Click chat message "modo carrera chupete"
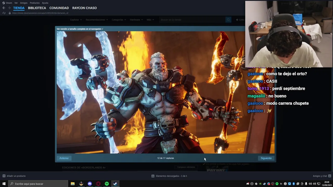Screen dimensions: 333x187 (287, 103)
